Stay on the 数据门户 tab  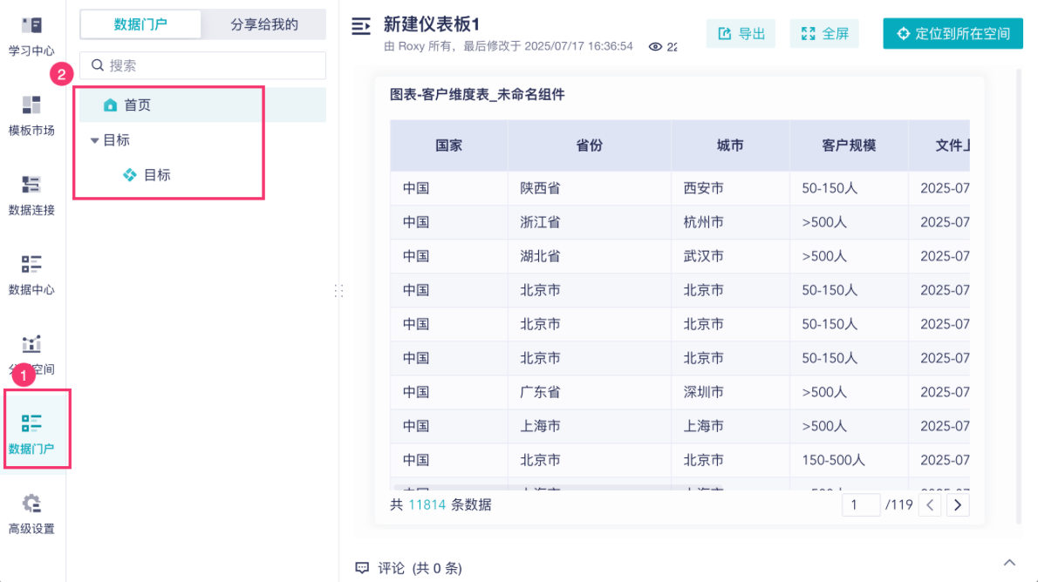point(140,24)
